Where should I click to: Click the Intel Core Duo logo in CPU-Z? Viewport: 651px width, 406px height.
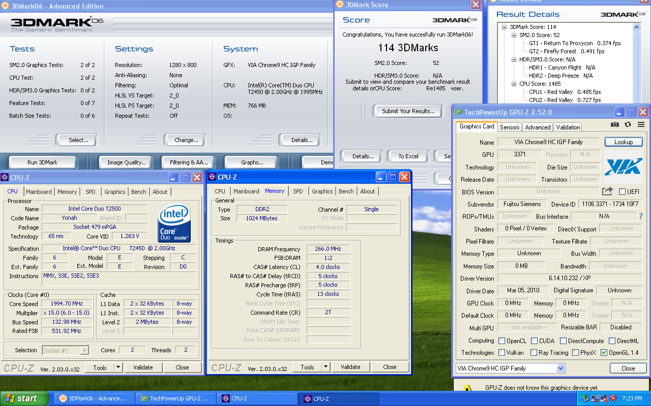[174, 223]
